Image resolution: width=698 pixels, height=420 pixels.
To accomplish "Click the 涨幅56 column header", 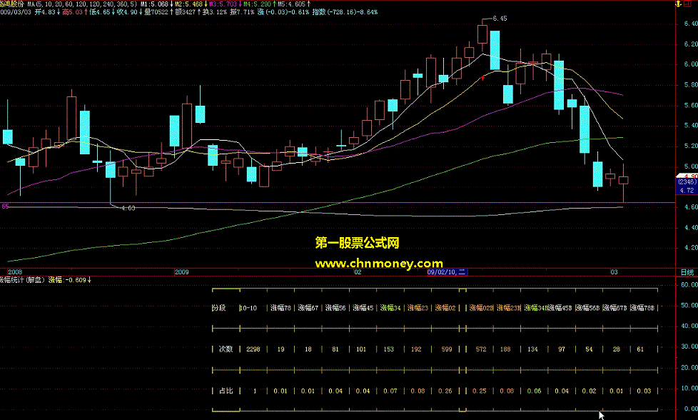I will point(335,308).
